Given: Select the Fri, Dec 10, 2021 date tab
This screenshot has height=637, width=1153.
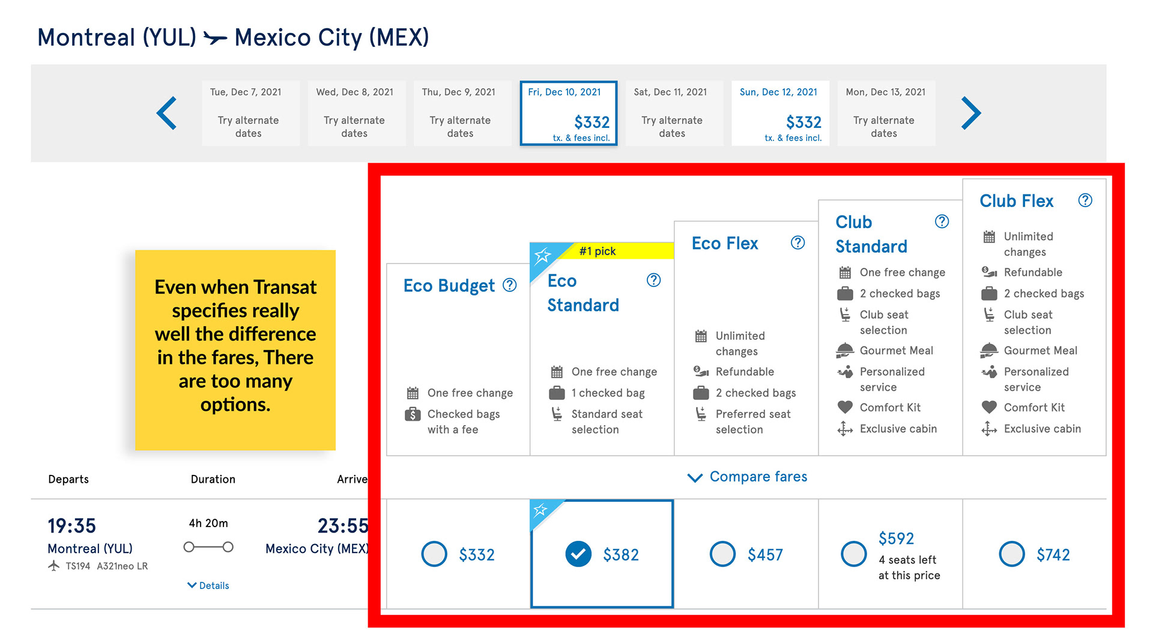Looking at the screenshot, I should (568, 113).
